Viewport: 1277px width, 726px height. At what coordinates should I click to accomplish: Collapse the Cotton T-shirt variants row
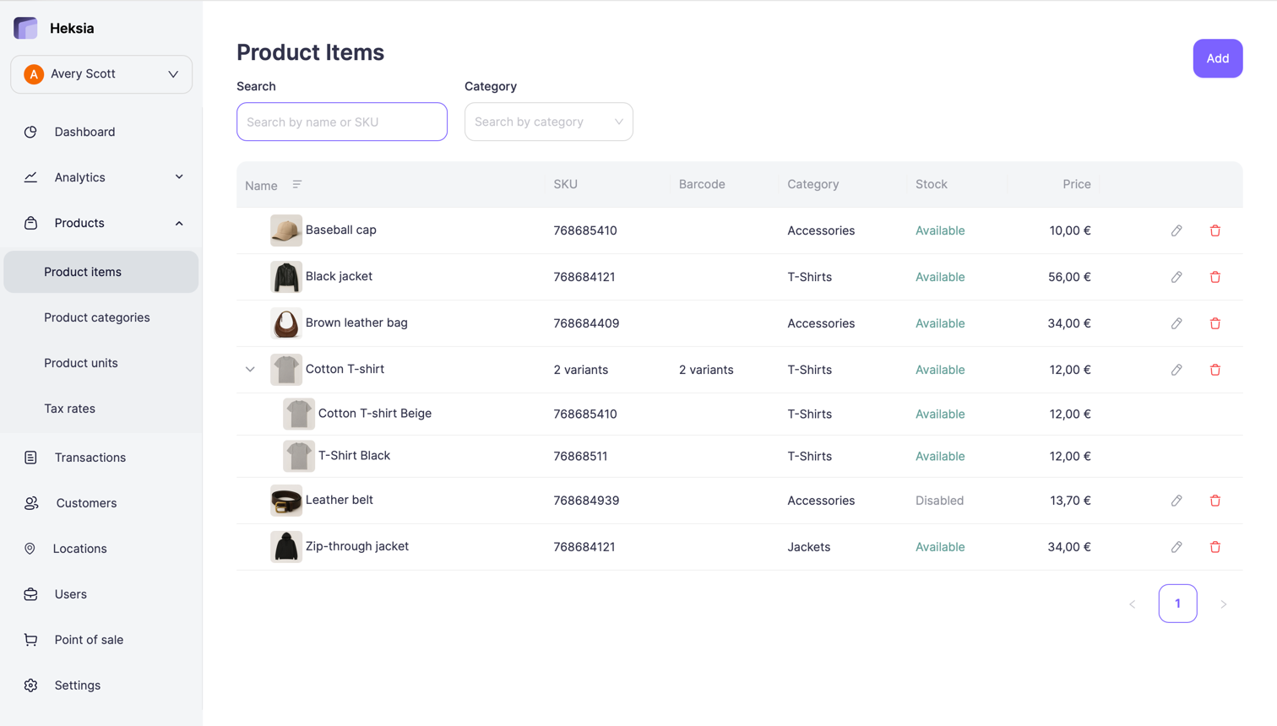[250, 370]
